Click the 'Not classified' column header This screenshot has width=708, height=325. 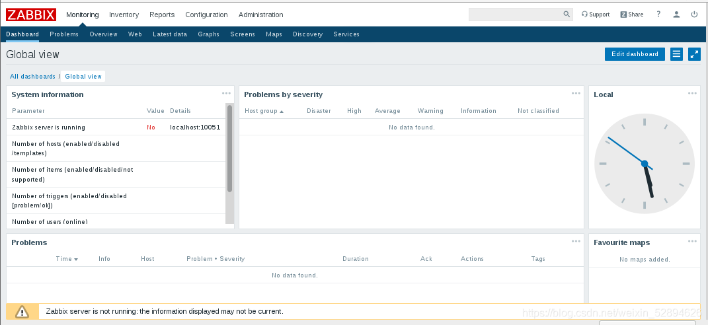[x=538, y=111]
